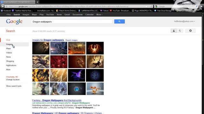Open News from the top Google bar
This screenshot has height=114, width=204.
click(x=59, y=15)
